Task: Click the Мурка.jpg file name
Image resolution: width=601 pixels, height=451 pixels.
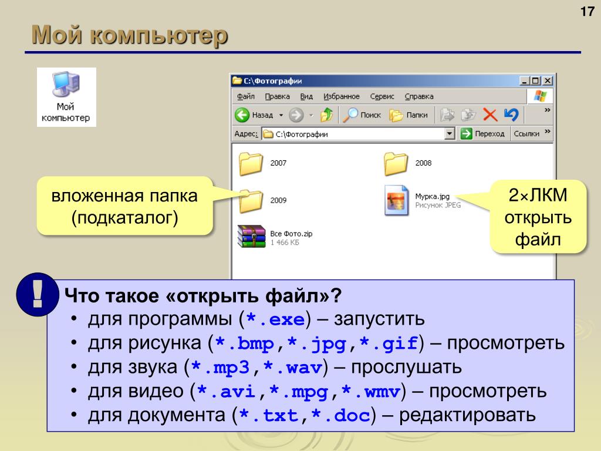Action: [432, 196]
